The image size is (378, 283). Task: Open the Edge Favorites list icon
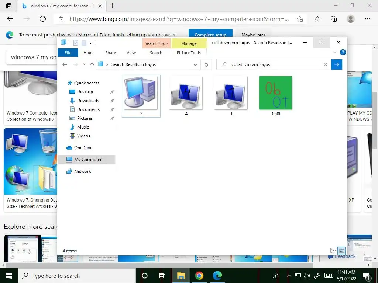coord(317,19)
